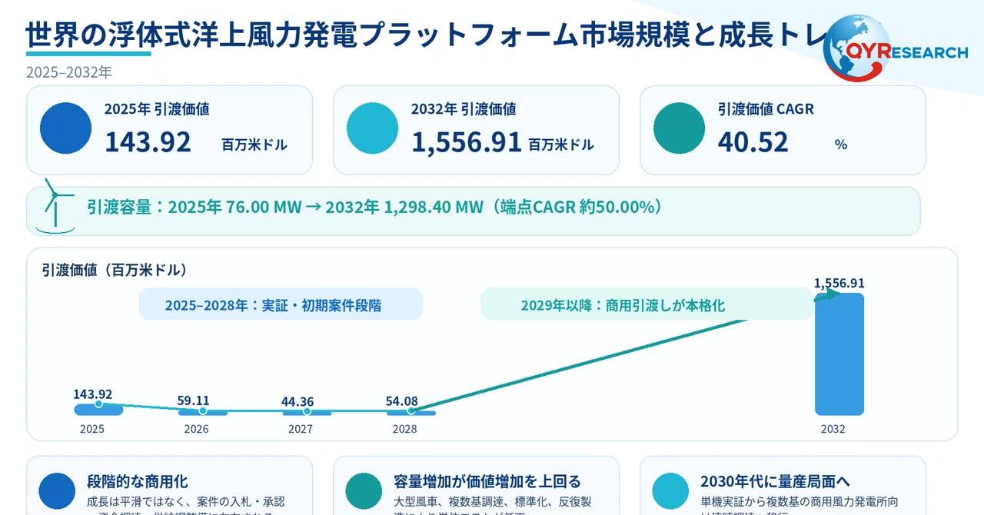This screenshot has width=984, height=515.
Task: Click the teal circle next to 容量増加が価値増加を上回る
Action: (364, 492)
